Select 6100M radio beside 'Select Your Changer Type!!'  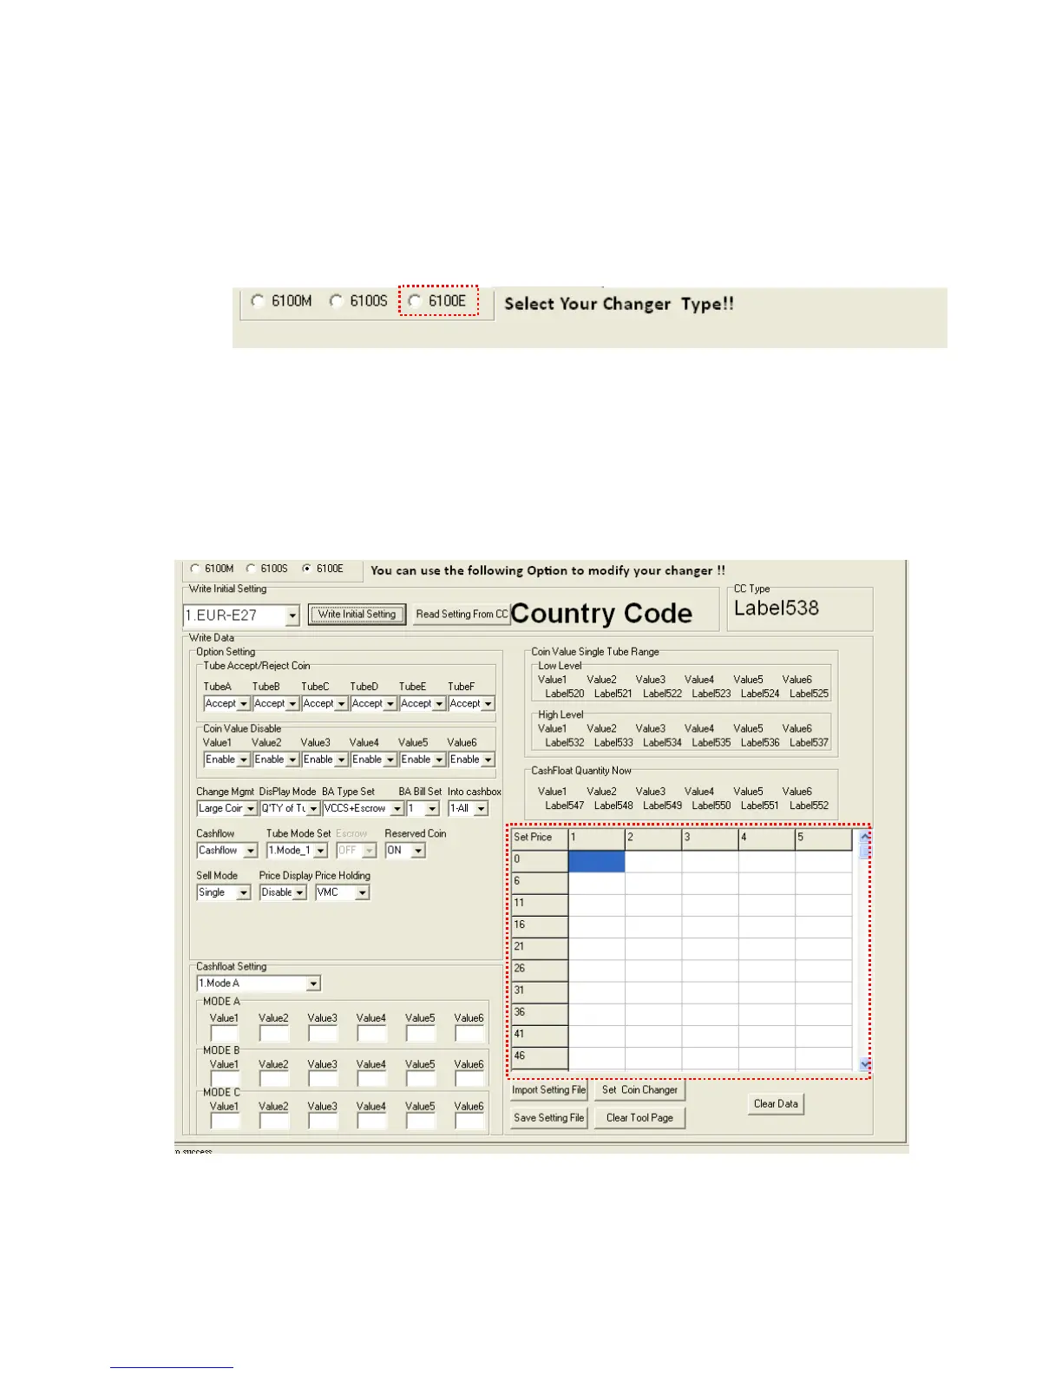(x=258, y=301)
